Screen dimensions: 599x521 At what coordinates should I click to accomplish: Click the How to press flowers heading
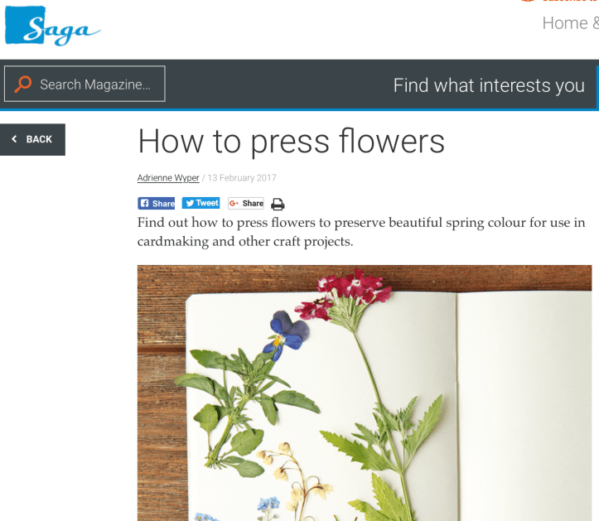pos(291,142)
